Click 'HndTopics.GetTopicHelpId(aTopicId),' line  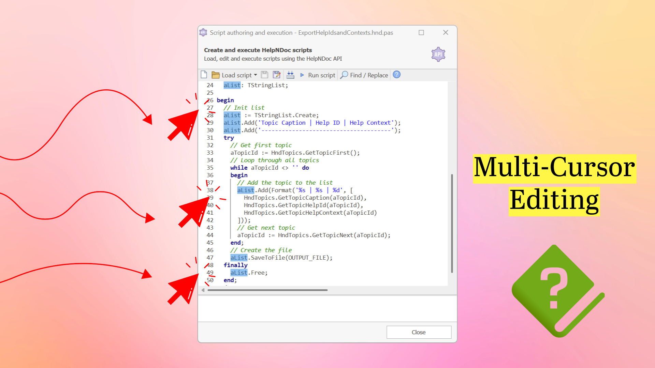coord(304,205)
